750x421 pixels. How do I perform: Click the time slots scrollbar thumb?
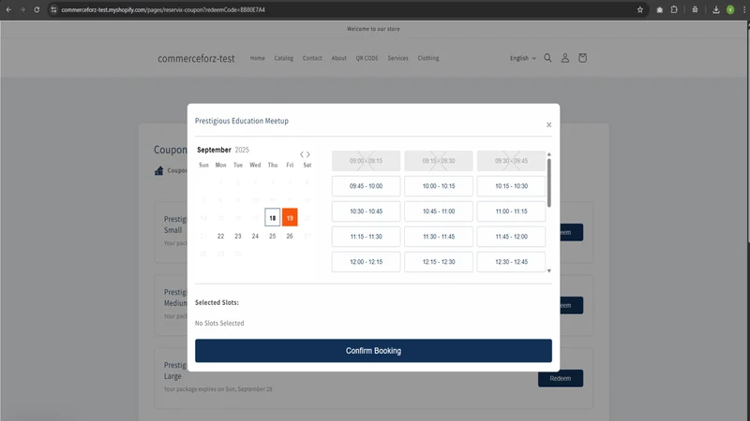(x=549, y=182)
